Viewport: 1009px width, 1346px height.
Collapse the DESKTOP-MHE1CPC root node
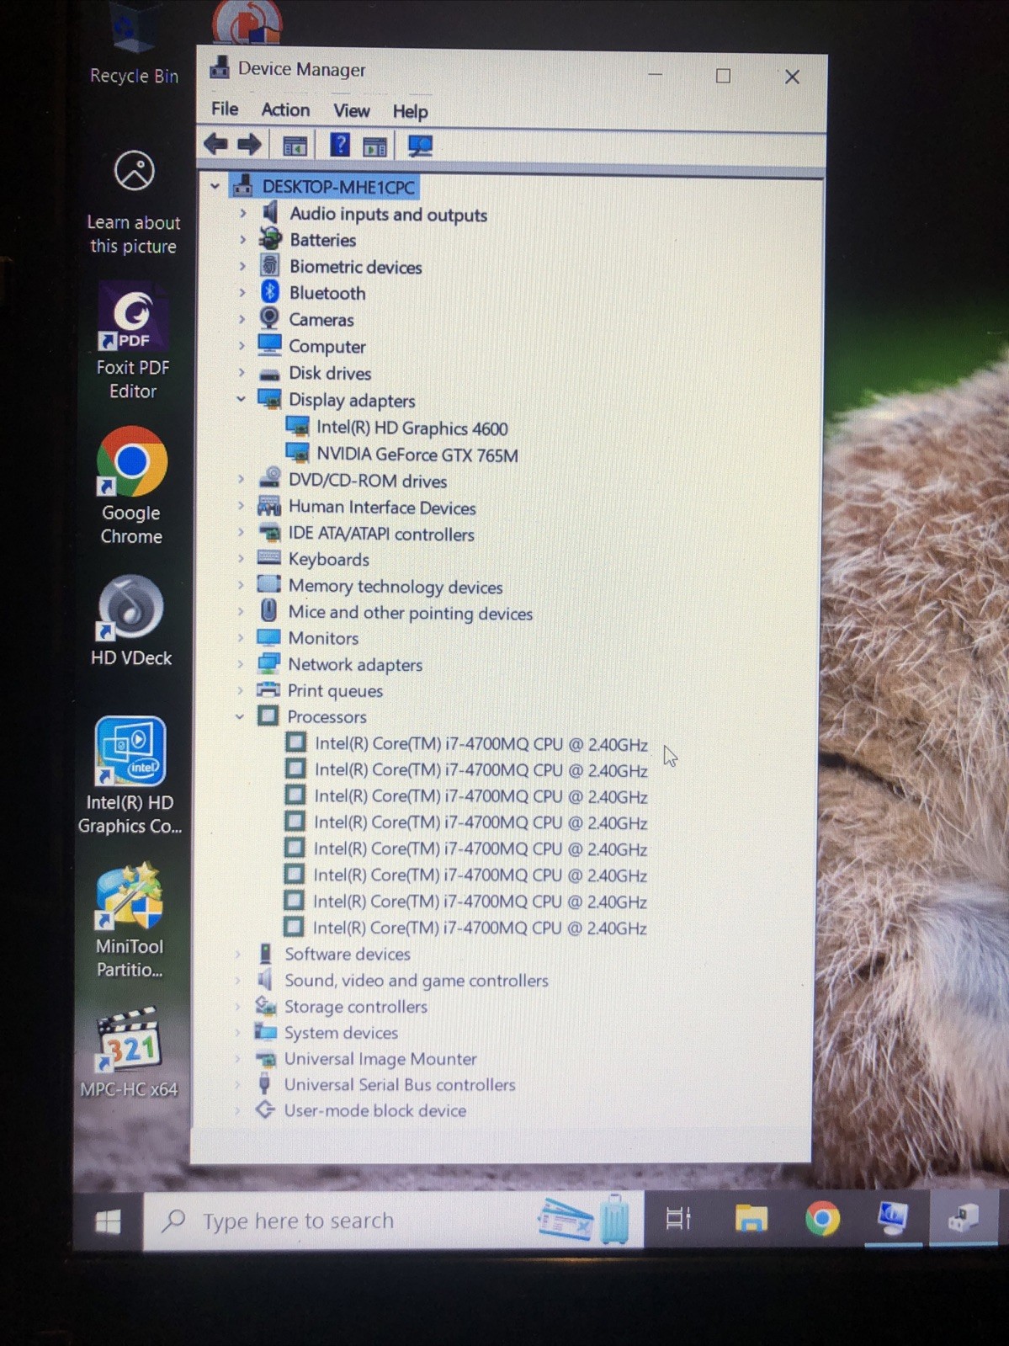click(215, 186)
